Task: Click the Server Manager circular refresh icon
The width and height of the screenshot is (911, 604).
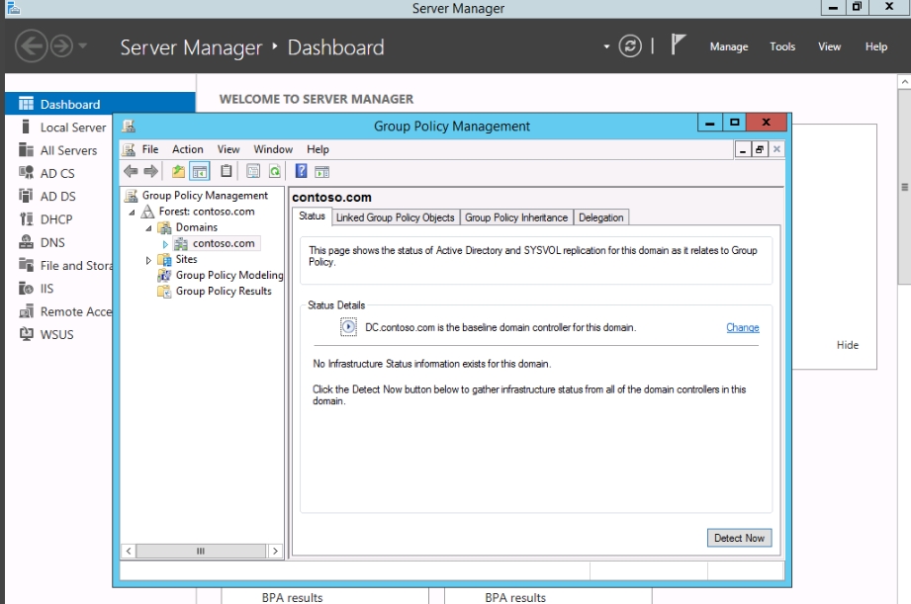Action: [x=630, y=45]
